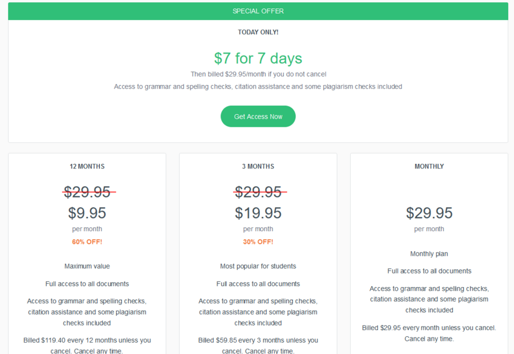Click 'Most popular for students' text
The image size is (514, 354).
tap(258, 266)
